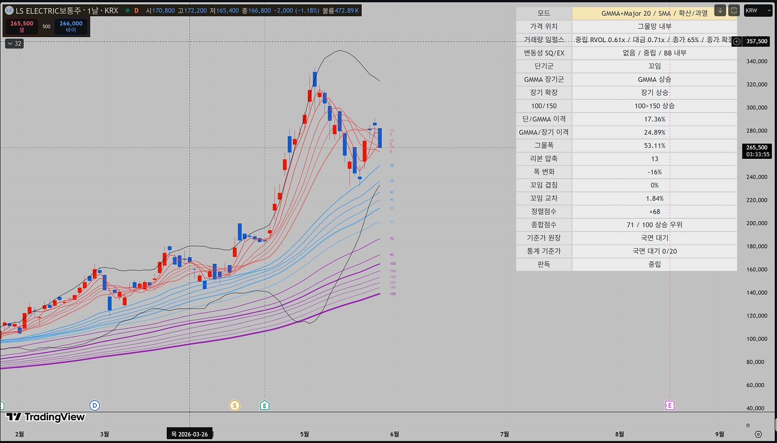The width and height of the screenshot is (777, 443).
Task: Click the price change text −2,000 (−1.18%)
Action: [296, 11]
